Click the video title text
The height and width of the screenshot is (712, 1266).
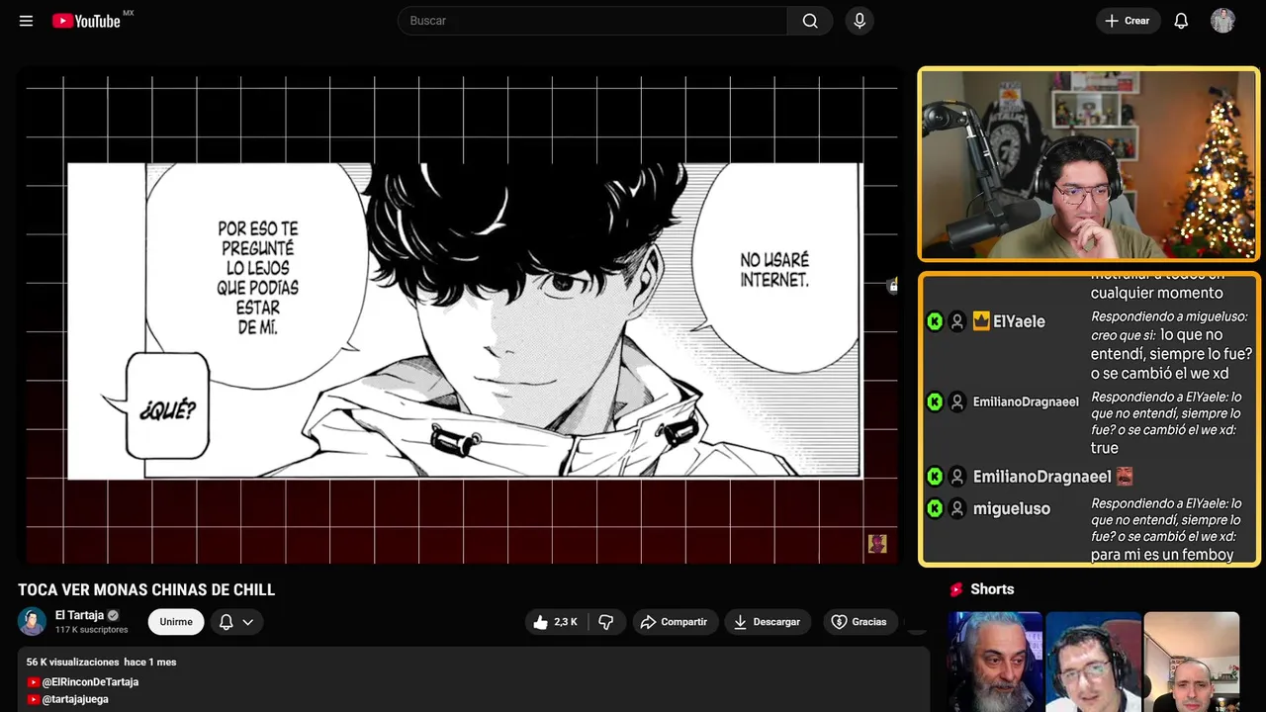(146, 590)
